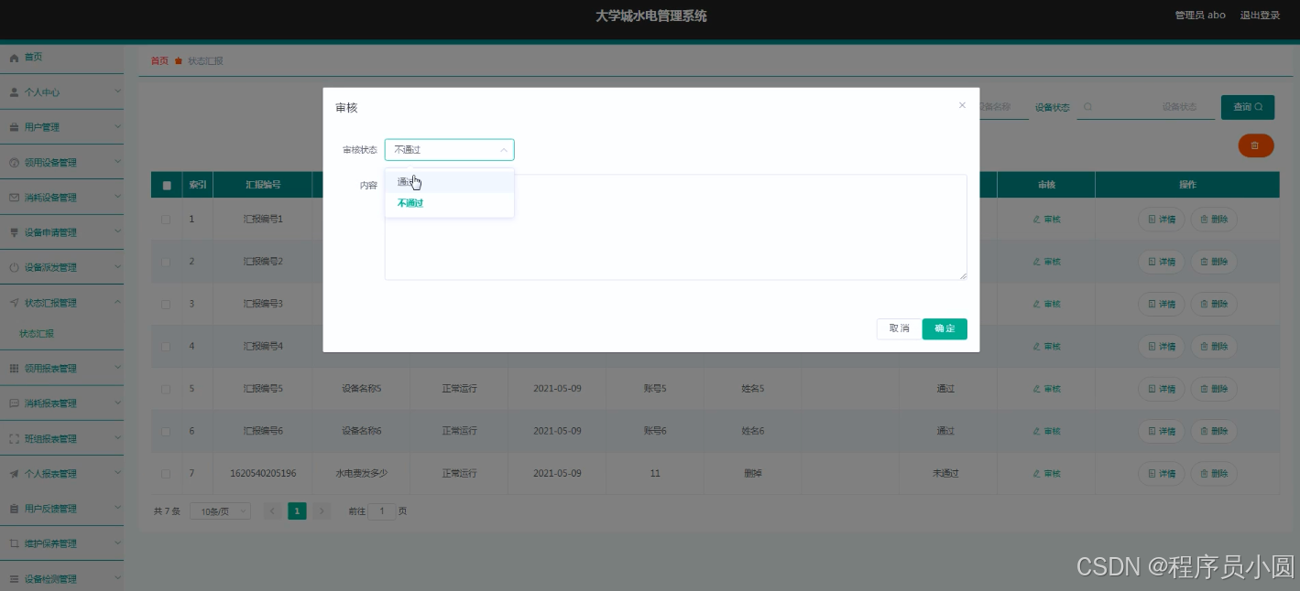Click the grid icon beside 领用报表管理
Screen dimensions: 1300x591
click(x=14, y=369)
